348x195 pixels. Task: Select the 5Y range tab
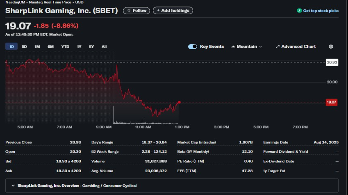(x=91, y=47)
